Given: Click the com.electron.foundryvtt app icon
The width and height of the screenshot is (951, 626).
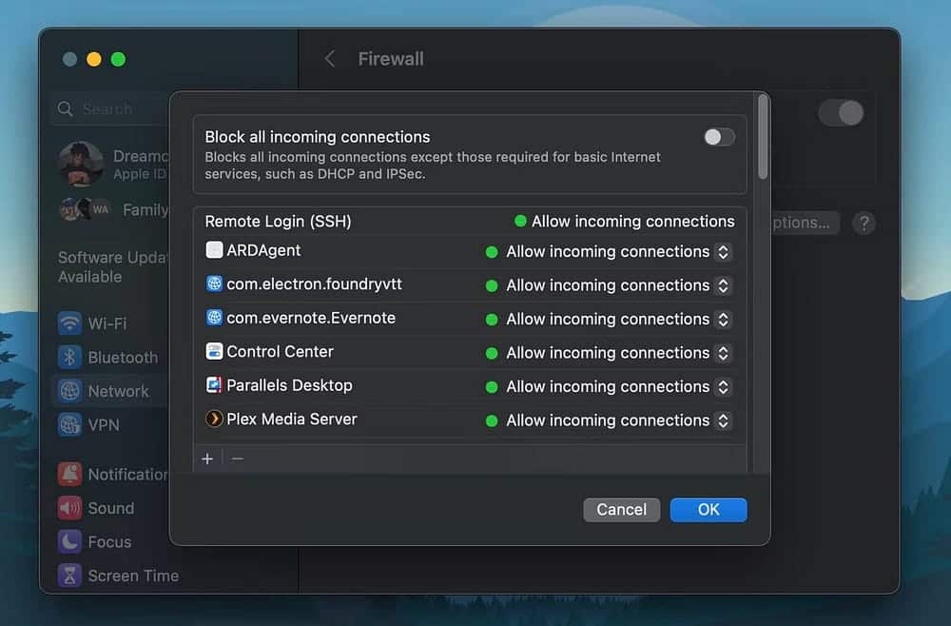Looking at the screenshot, I should coord(213,285).
